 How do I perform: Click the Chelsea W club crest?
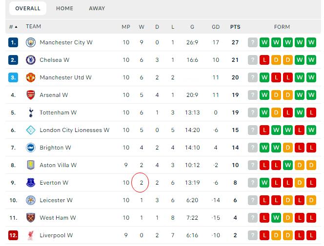(30, 60)
